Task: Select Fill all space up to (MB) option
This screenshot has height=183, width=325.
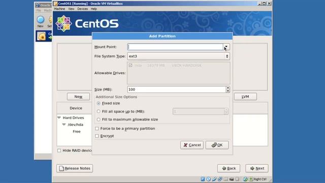Action: 99,111
